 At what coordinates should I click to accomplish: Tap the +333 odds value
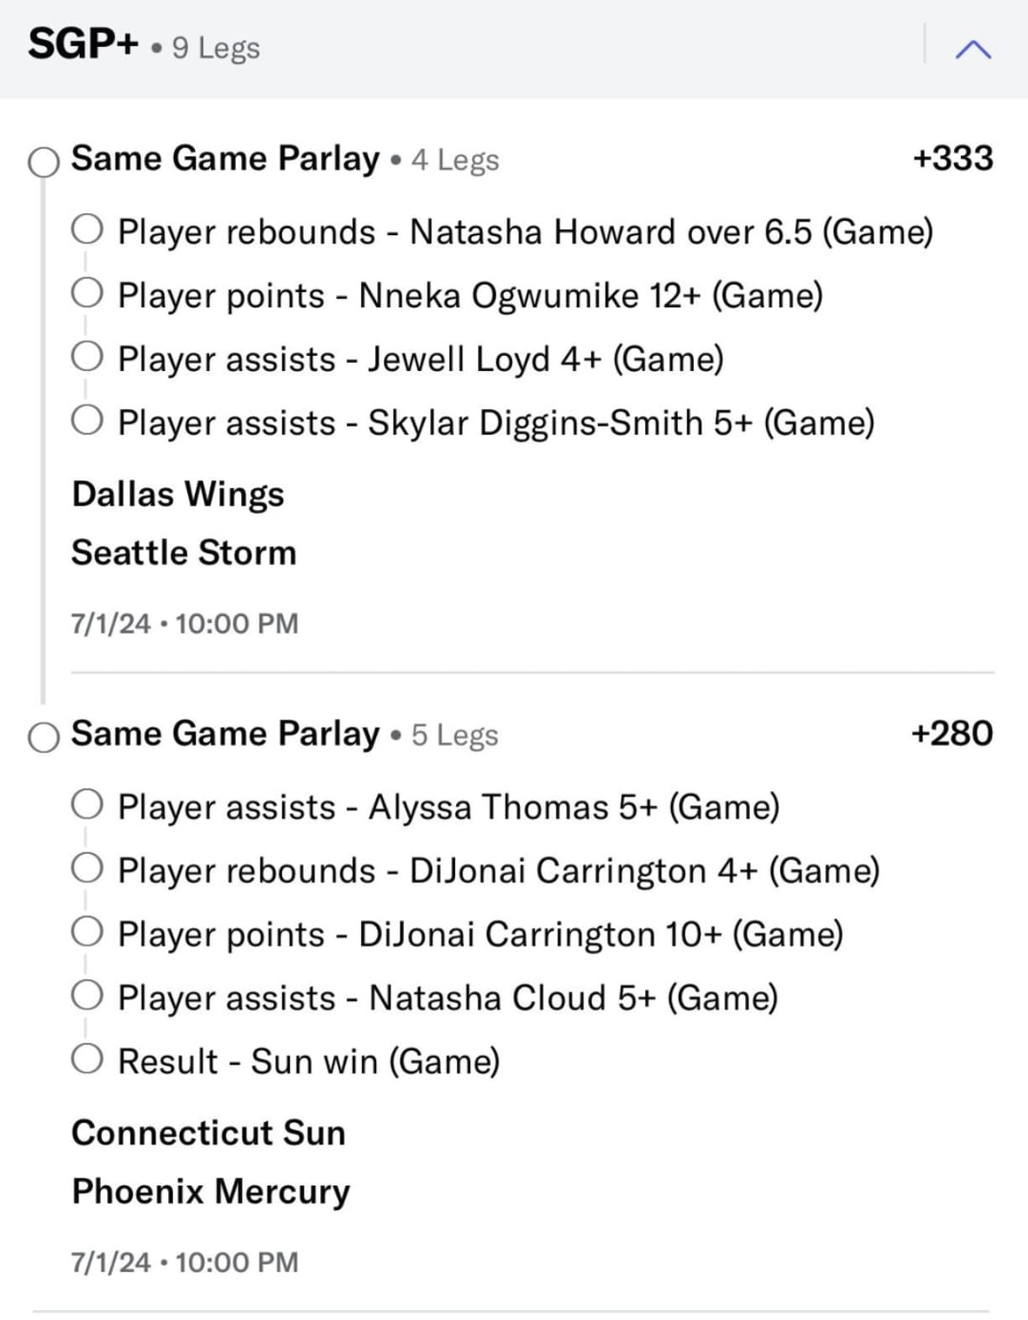(952, 158)
